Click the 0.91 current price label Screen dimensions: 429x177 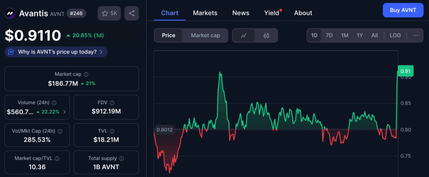pos(405,71)
